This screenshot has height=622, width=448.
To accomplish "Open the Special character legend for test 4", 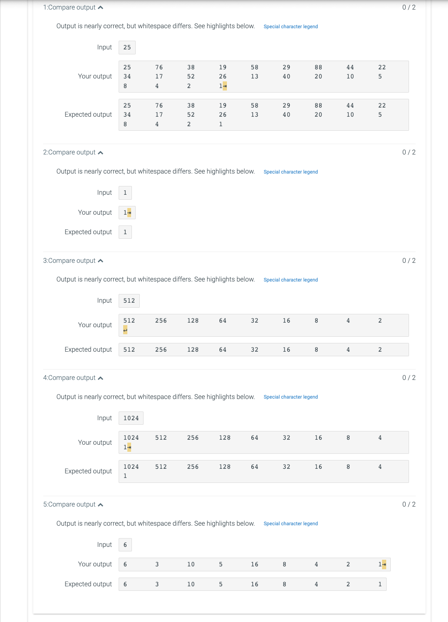I will coord(290,397).
